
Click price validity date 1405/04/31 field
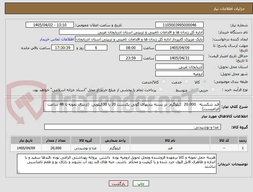(x=179, y=58)
